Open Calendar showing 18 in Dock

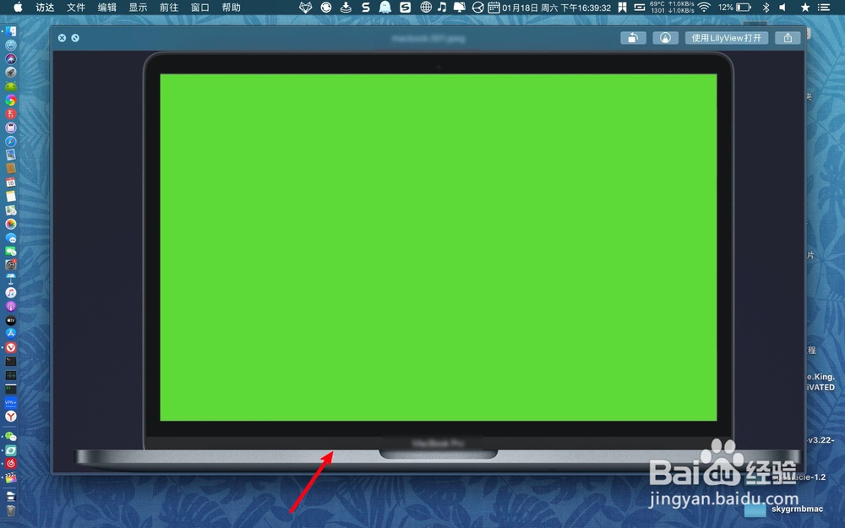coord(11,182)
